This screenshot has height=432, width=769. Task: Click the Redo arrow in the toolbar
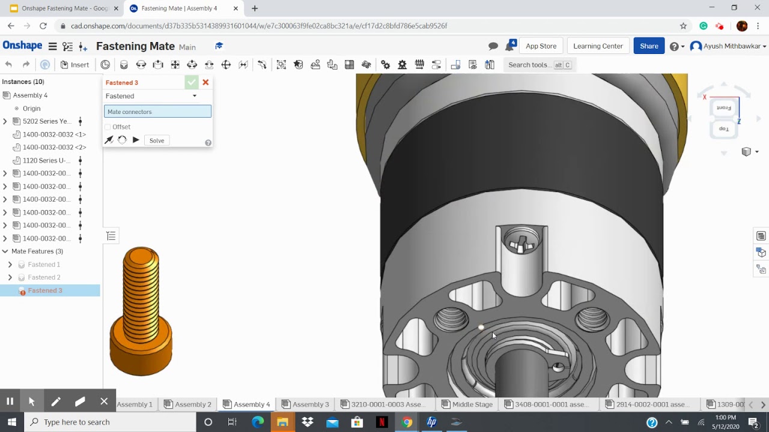26,65
